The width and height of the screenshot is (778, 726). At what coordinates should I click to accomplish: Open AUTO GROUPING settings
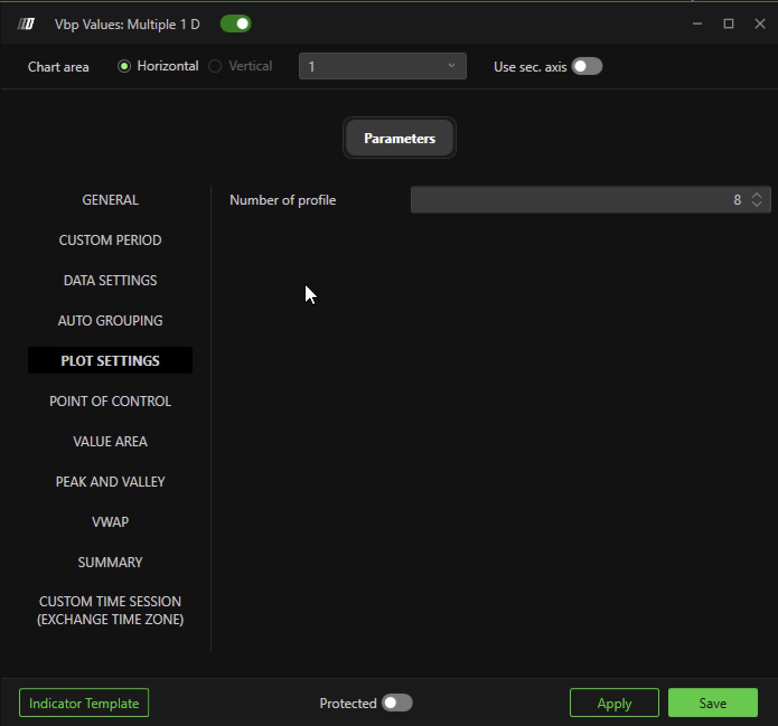[x=110, y=321]
